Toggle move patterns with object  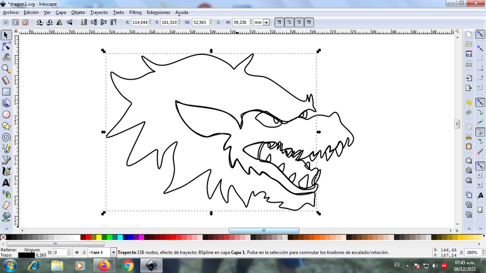pyautogui.click(x=309, y=22)
